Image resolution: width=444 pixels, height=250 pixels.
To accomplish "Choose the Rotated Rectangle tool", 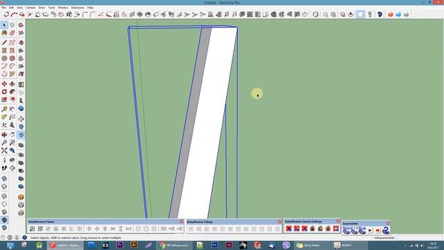I will tap(12, 51).
